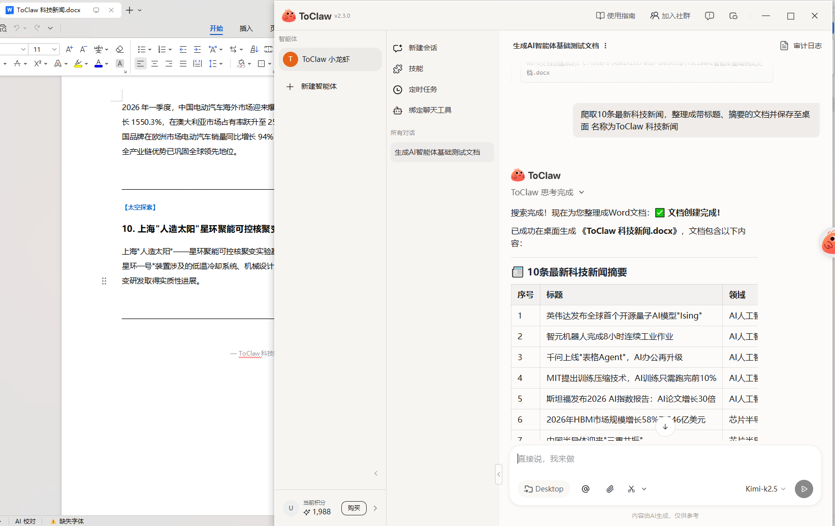Increase font size in the WPS ribbon
Image resolution: width=835 pixels, height=526 pixels.
pos(69,49)
